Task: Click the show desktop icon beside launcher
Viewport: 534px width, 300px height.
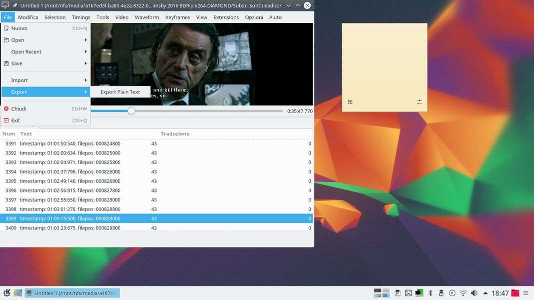Action: click(18, 293)
